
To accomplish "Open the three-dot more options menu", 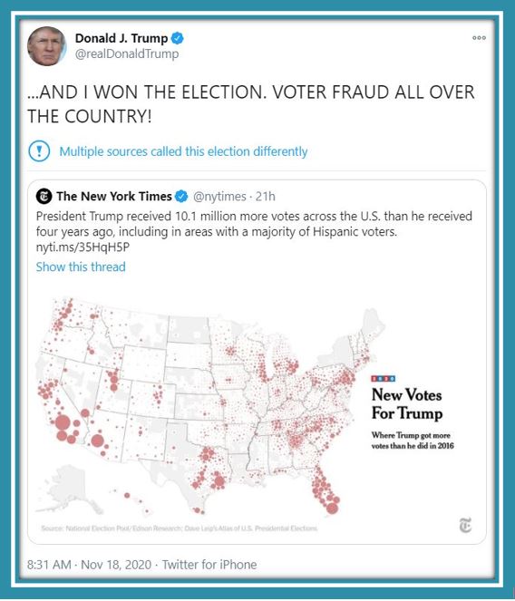I will [x=479, y=38].
